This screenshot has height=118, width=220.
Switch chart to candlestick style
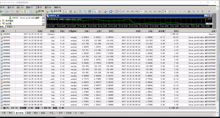[71, 11]
